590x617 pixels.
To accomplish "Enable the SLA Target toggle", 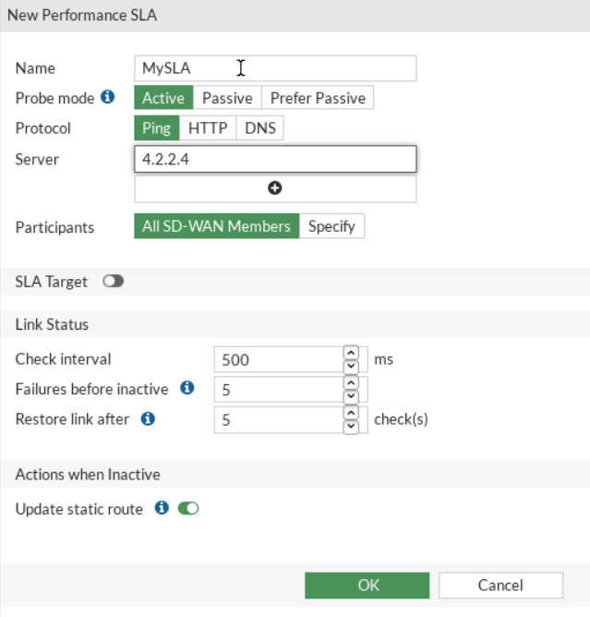I will coord(114,282).
